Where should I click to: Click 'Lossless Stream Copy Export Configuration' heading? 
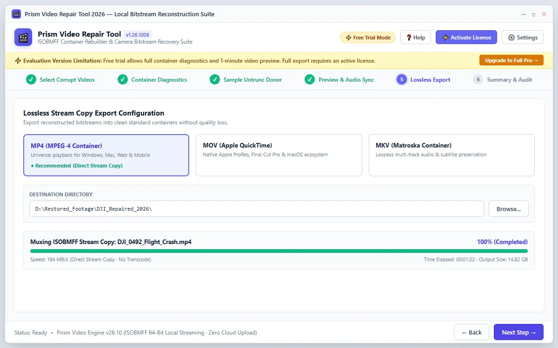[x=93, y=113]
